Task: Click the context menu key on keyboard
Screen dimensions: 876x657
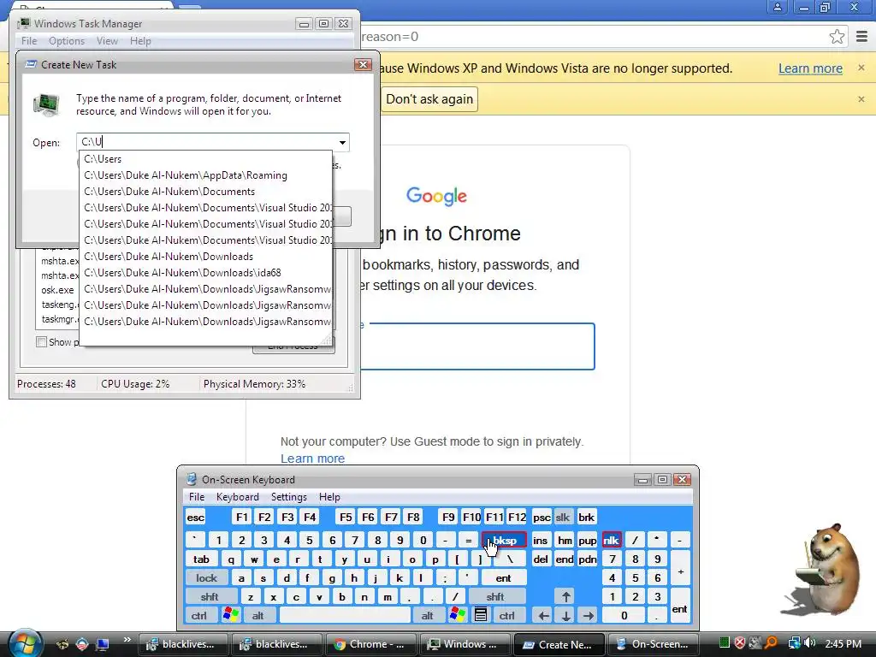Action: tap(480, 615)
